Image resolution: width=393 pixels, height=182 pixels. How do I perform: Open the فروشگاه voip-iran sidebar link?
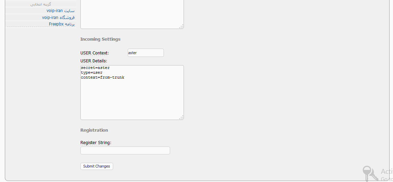[x=58, y=18]
